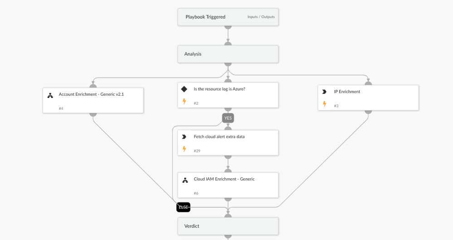The width and height of the screenshot is (453, 240).
Task: Click the chevron icon on IP Enrichment
Action: click(x=324, y=92)
